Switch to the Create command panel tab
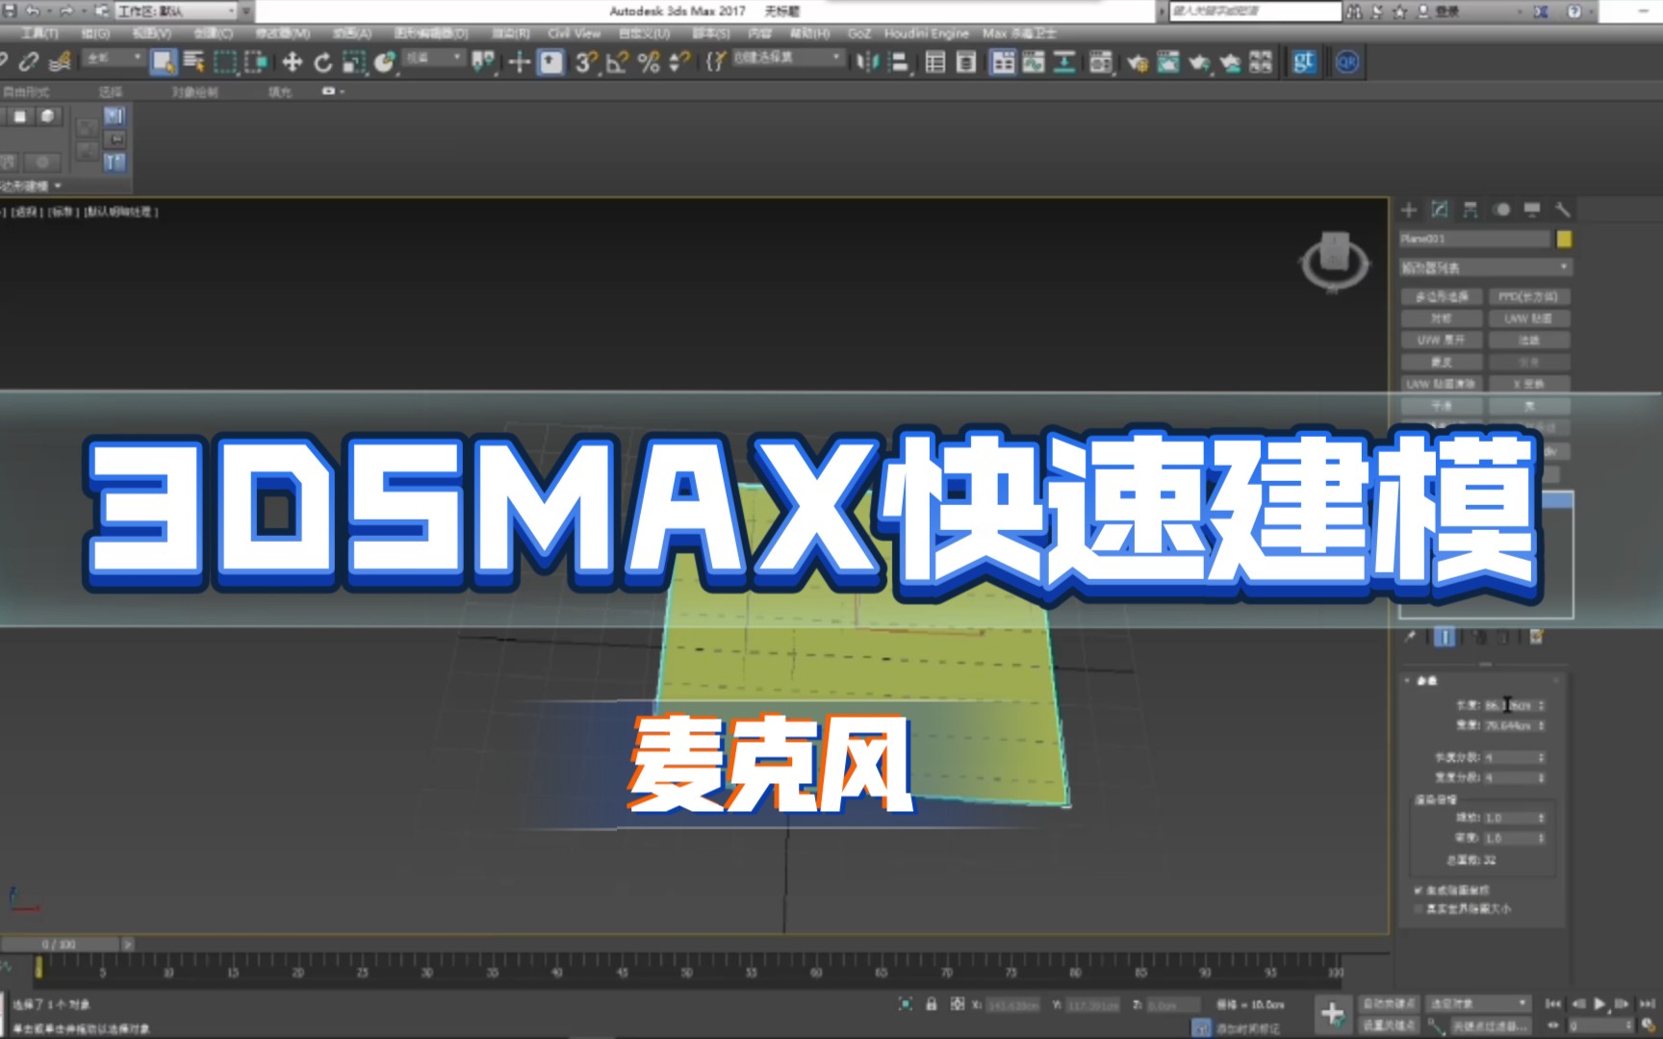Viewport: 1663px width, 1039px height. coord(1409,210)
